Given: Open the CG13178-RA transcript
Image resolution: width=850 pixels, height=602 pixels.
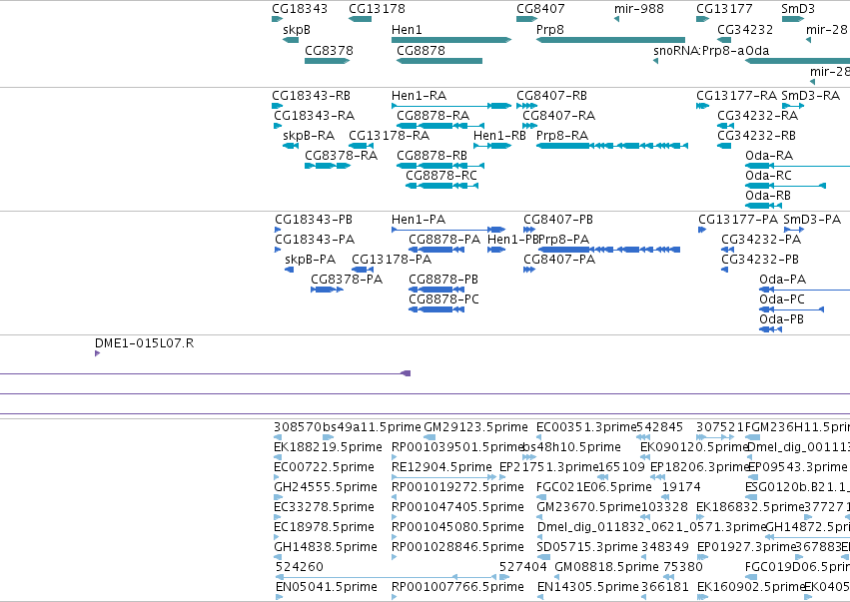Looking at the screenshot, I should click(x=360, y=146).
